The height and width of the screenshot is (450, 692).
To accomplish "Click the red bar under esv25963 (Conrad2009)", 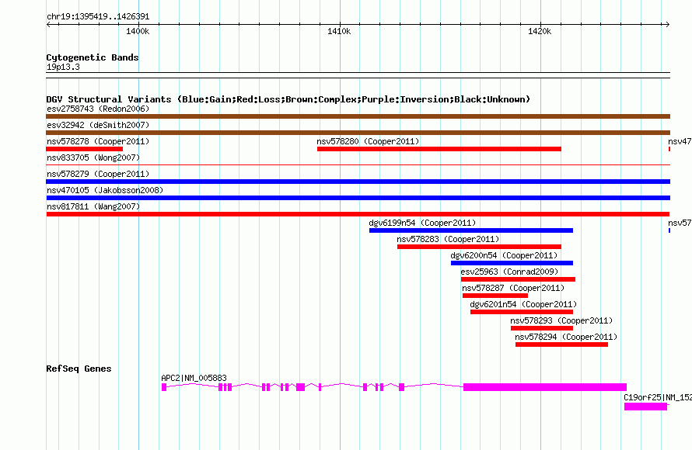I will 518,279.
